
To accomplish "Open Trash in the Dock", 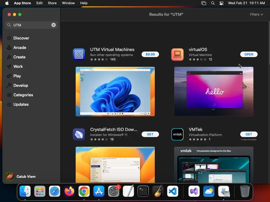I will tap(245, 191).
